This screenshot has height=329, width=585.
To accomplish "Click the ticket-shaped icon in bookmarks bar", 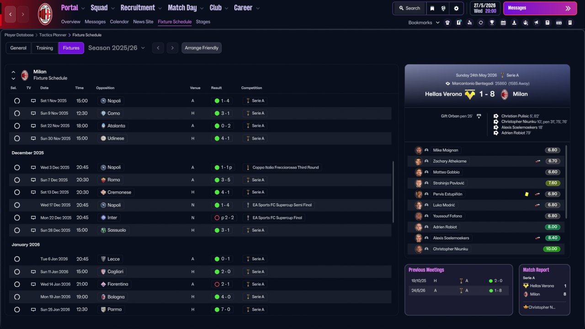I will [559, 22].
